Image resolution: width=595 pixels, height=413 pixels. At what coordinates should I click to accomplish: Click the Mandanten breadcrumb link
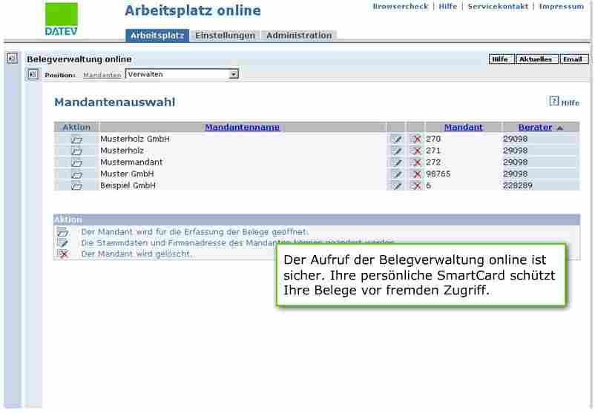(x=102, y=75)
